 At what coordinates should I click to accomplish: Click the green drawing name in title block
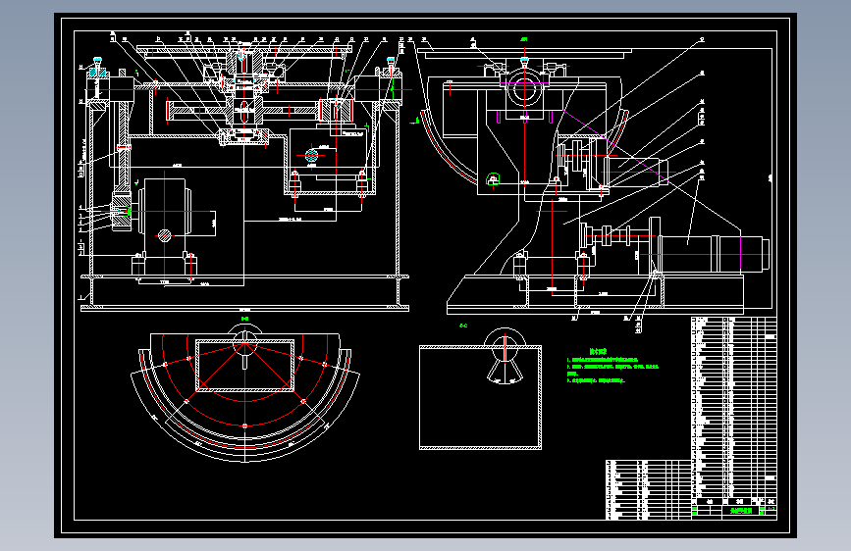click(740, 511)
